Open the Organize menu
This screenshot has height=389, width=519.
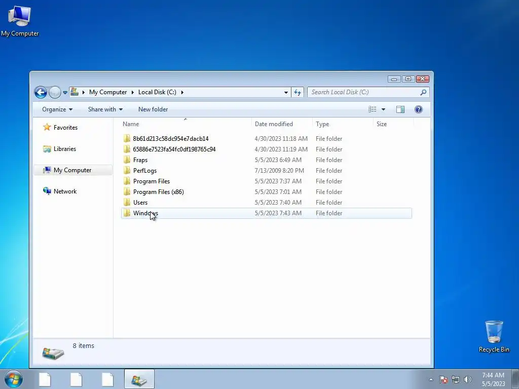click(57, 109)
